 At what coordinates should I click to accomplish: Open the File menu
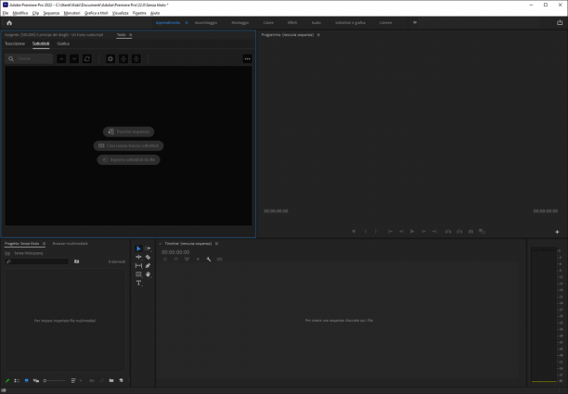tap(6, 13)
